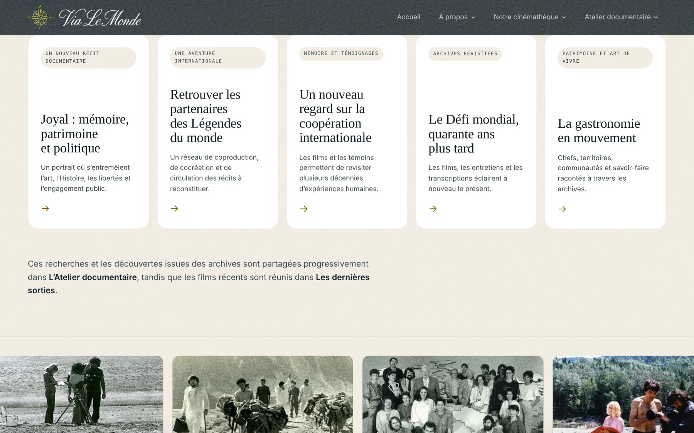This screenshot has width=694, height=433.
Task: Click the arrow under Retrouver les partenaires card
Action: 175,209
